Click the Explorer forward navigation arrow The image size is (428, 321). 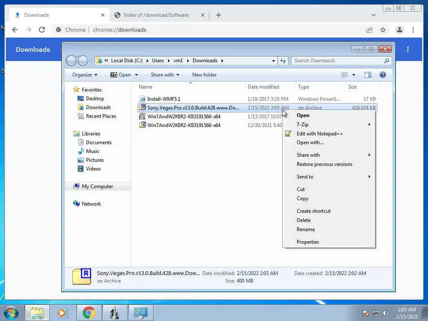pyautogui.click(x=83, y=61)
